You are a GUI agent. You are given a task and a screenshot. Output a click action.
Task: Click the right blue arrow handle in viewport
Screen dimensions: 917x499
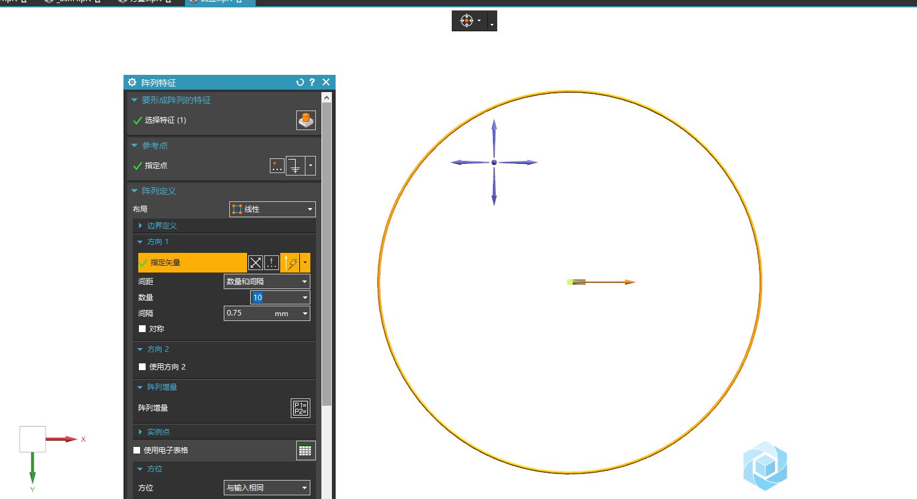tap(518, 163)
